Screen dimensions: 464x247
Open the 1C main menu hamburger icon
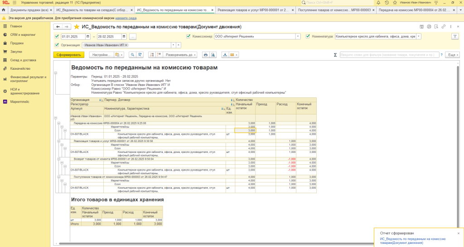[x=14, y=3]
